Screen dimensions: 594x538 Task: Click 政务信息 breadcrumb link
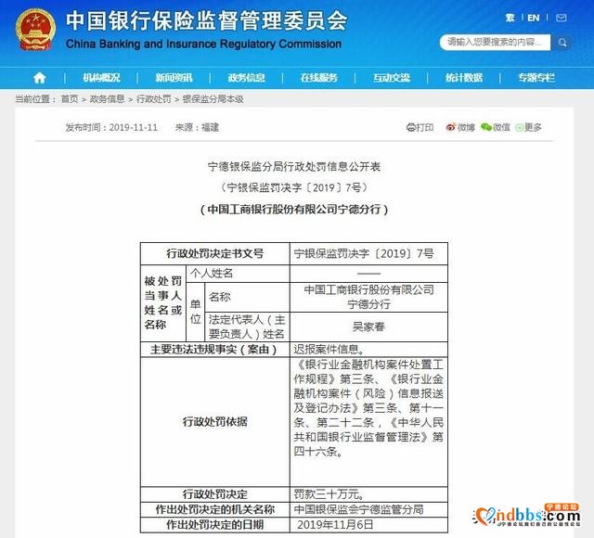point(108,99)
